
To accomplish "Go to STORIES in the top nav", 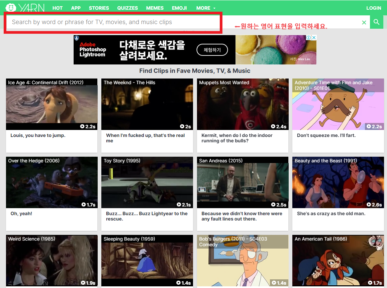I will pos(99,8).
